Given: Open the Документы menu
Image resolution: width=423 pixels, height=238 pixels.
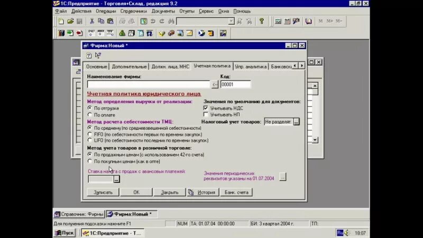Looking at the screenshot, I should coord(163,11).
